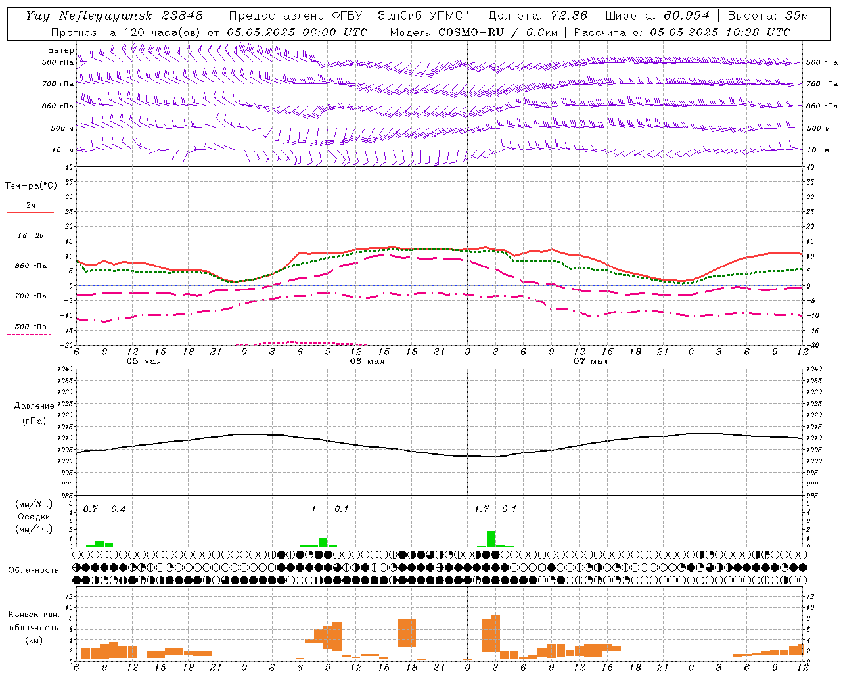Click the Давление panel label
841x673 pixels.
(34, 406)
